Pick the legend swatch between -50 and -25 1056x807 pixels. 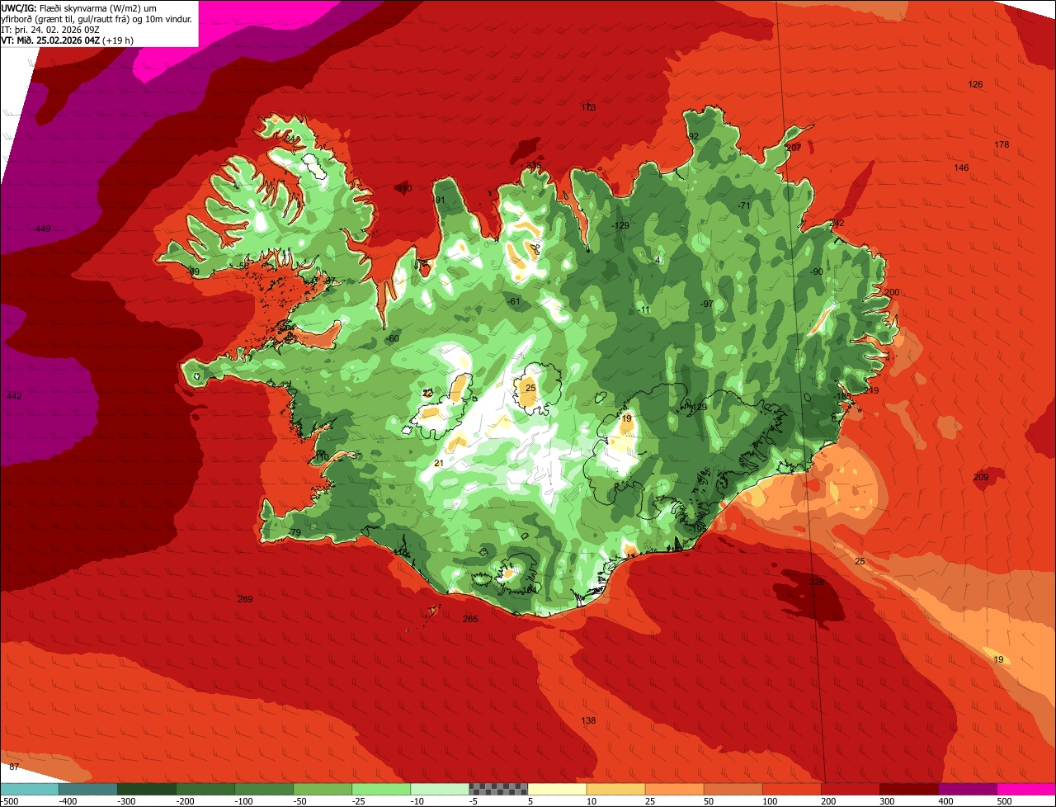tap(323, 789)
